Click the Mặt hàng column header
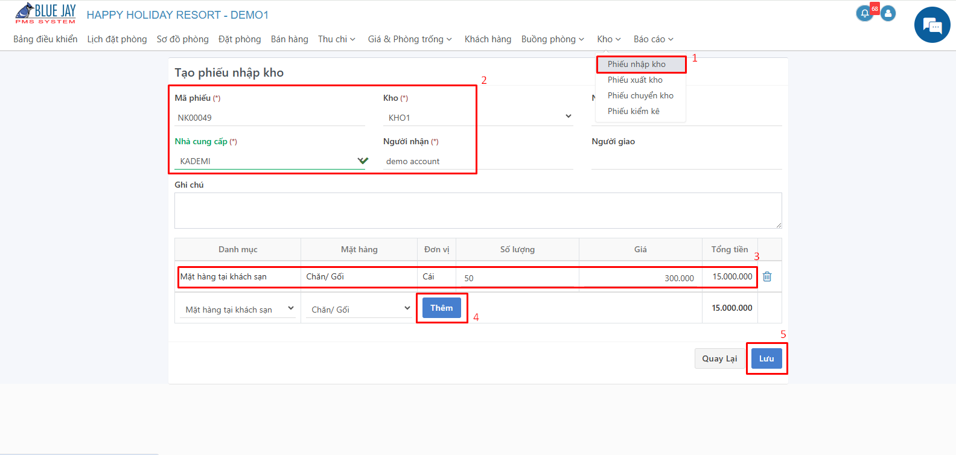 359,249
